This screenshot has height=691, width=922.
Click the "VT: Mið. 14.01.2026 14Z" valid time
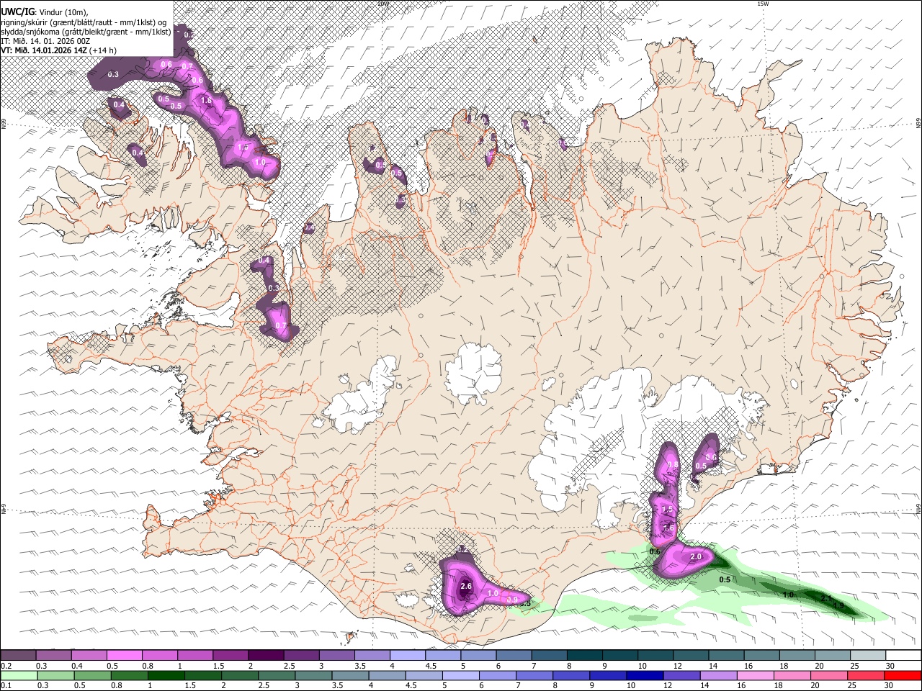43,50
